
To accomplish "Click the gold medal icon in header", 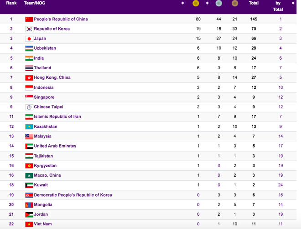I will point(196,3).
